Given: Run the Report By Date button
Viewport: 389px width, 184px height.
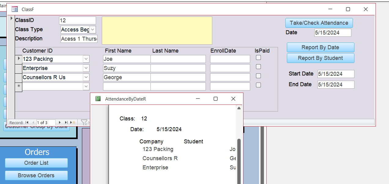Looking at the screenshot, I should tap(320, 47).
